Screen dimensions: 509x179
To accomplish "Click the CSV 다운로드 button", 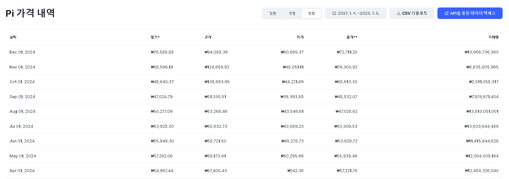I will click(412, 13).
